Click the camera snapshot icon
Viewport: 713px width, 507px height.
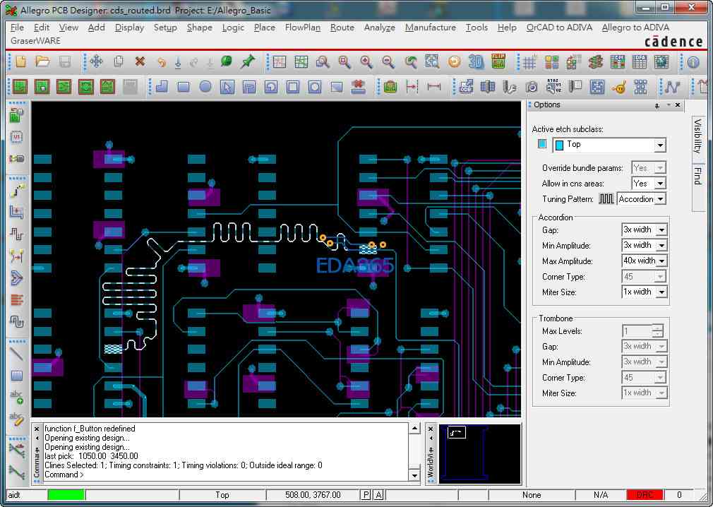(x=531, y=87)
